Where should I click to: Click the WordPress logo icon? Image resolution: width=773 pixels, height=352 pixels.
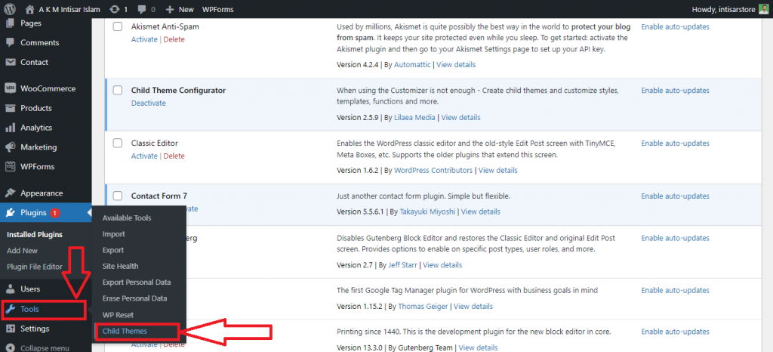point(10,9)
